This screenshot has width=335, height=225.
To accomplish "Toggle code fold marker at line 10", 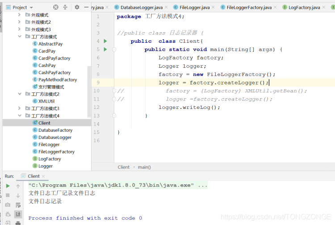I will point(114,91).
